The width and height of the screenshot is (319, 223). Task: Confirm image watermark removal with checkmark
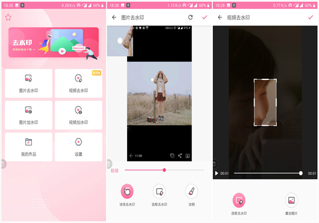[x=205, y=17]
